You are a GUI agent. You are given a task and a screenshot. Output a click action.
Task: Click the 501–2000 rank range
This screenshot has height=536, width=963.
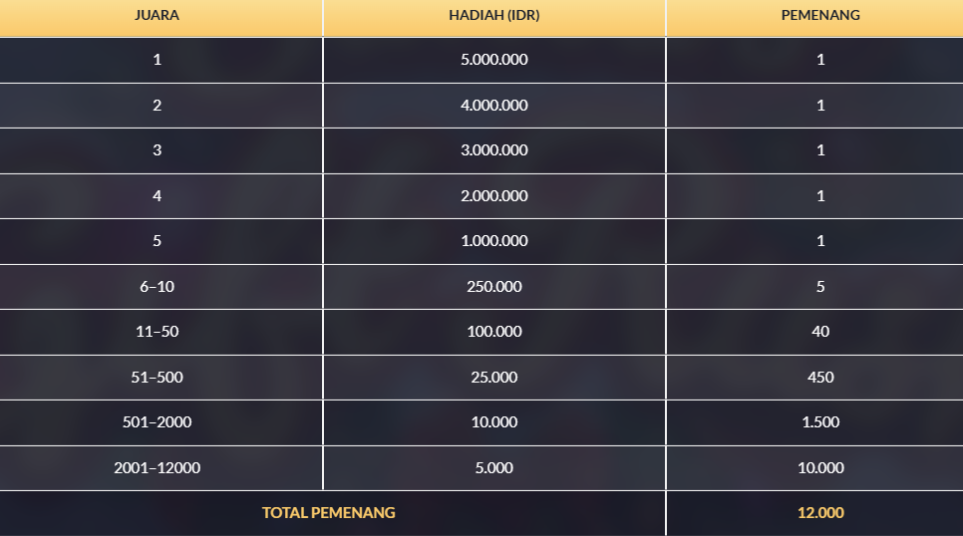(x=157, y=422)
